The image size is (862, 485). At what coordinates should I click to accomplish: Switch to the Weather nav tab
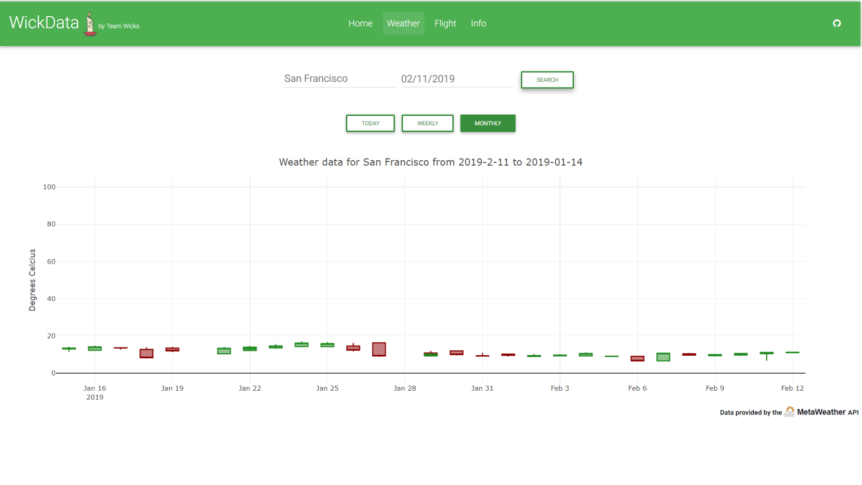(403, 23)
